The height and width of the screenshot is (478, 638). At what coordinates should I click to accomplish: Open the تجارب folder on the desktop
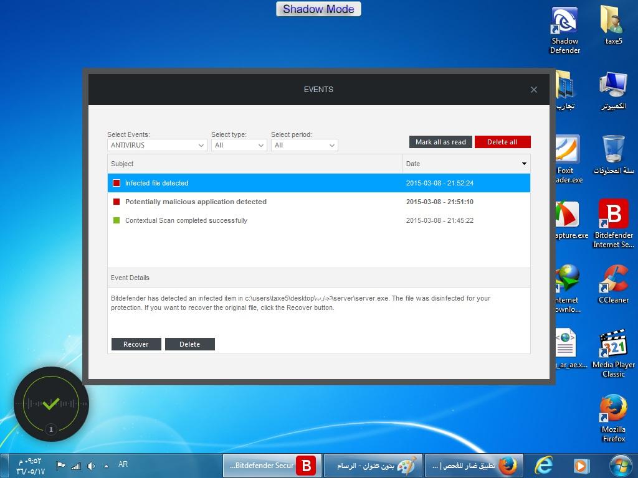click(x=566, y=90)
